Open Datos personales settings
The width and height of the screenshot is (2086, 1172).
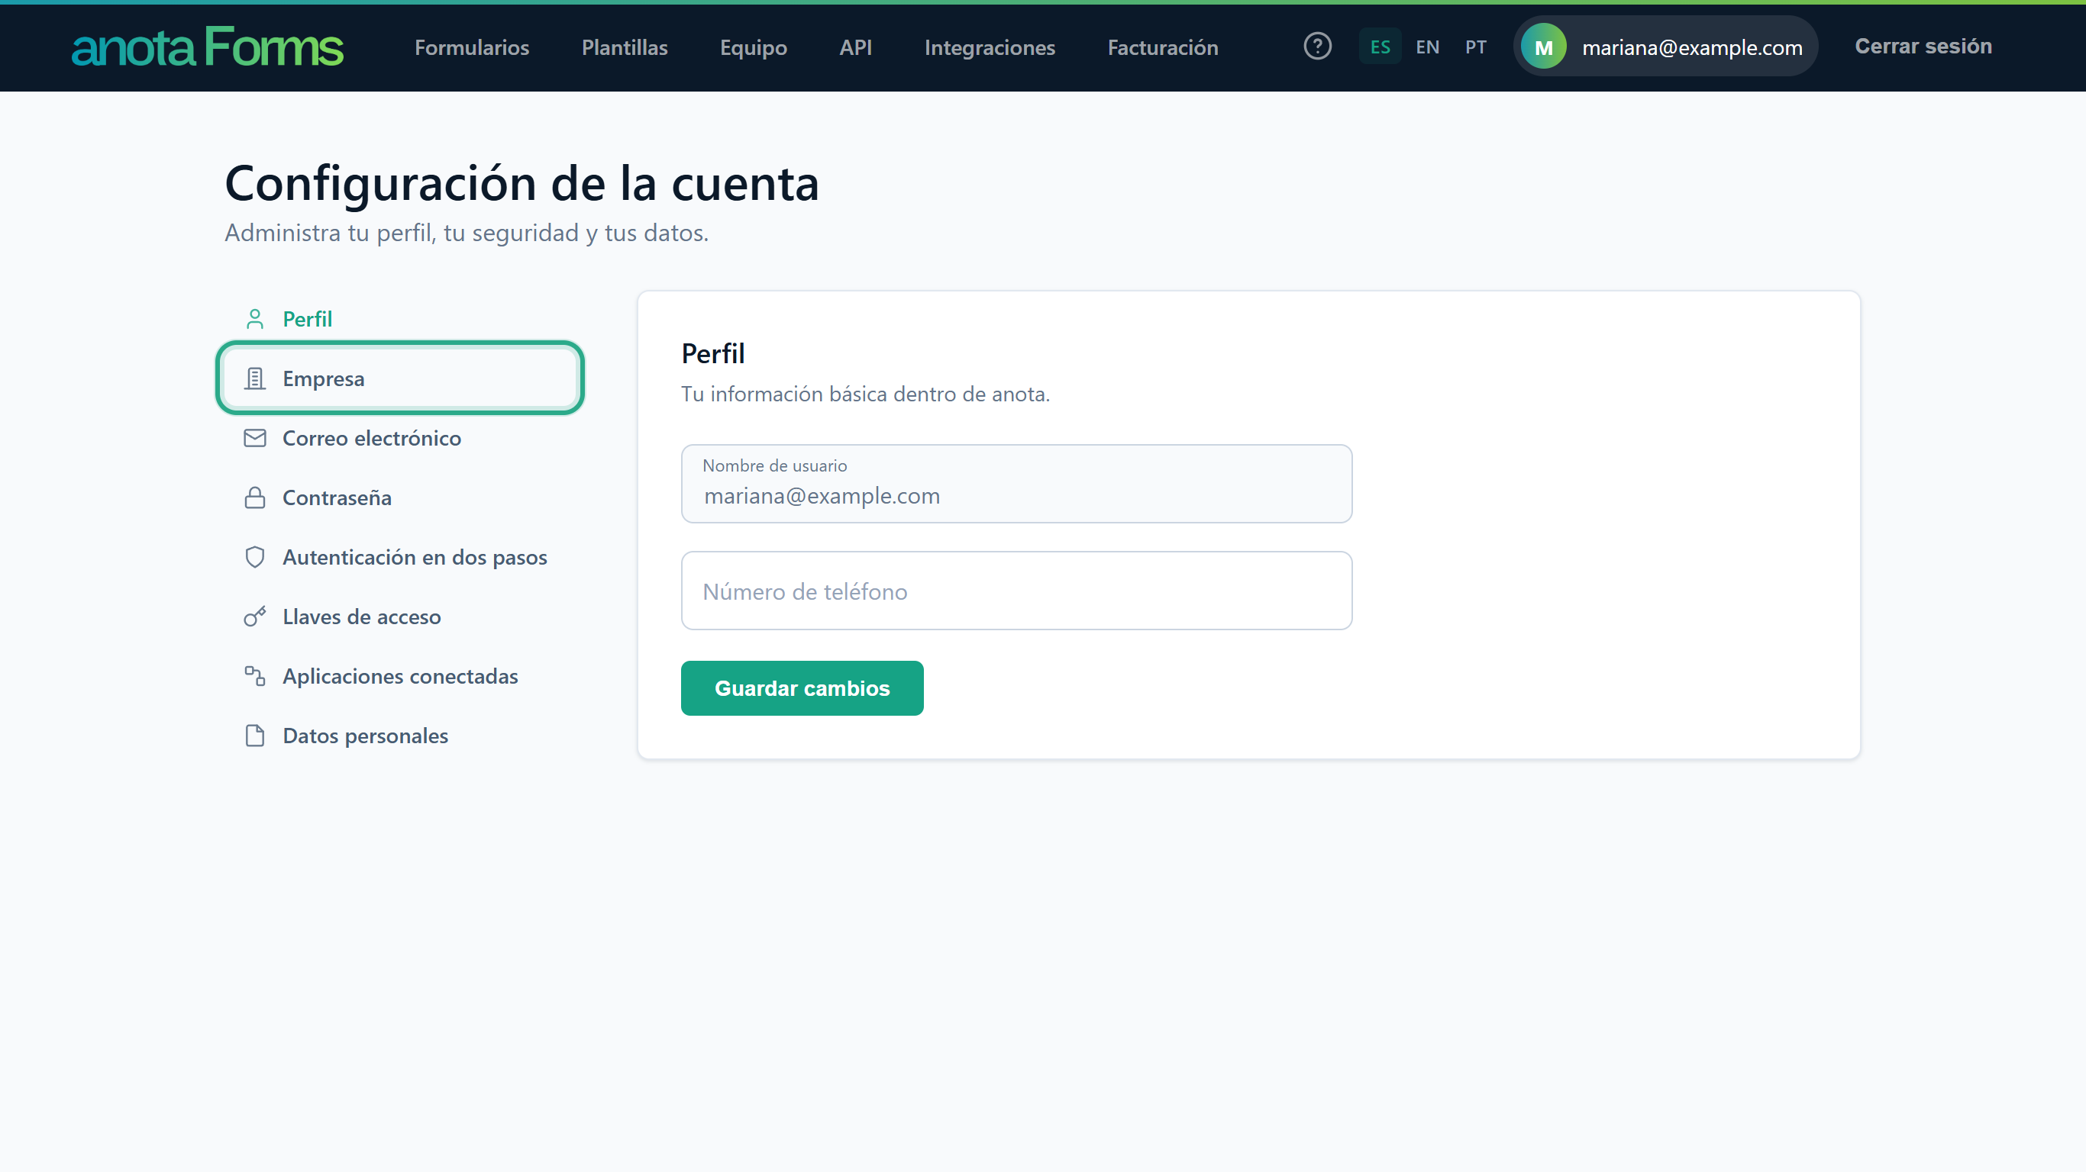click(400, 735)
